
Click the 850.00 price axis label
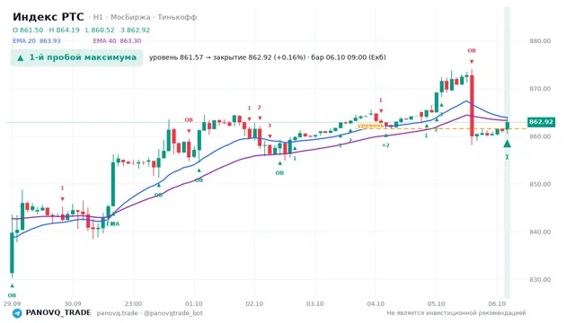click(x=540, y=184)
